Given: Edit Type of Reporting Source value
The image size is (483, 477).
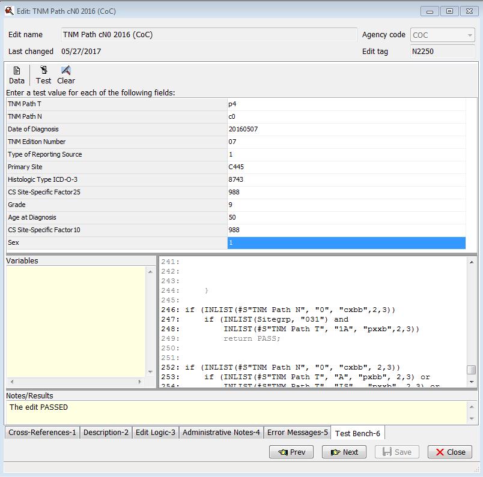Looking at the screenshot, I should coord(347,154).
